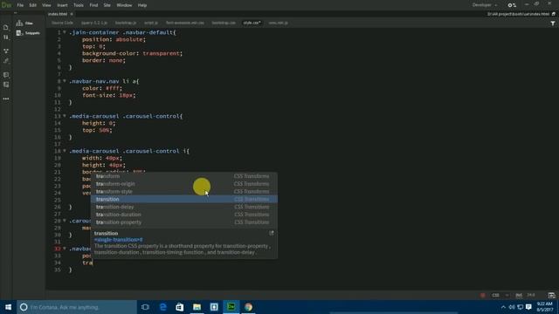Viewport: 559px width, 314px height.
Task: Open the Files panel
Action: (25, 24)
